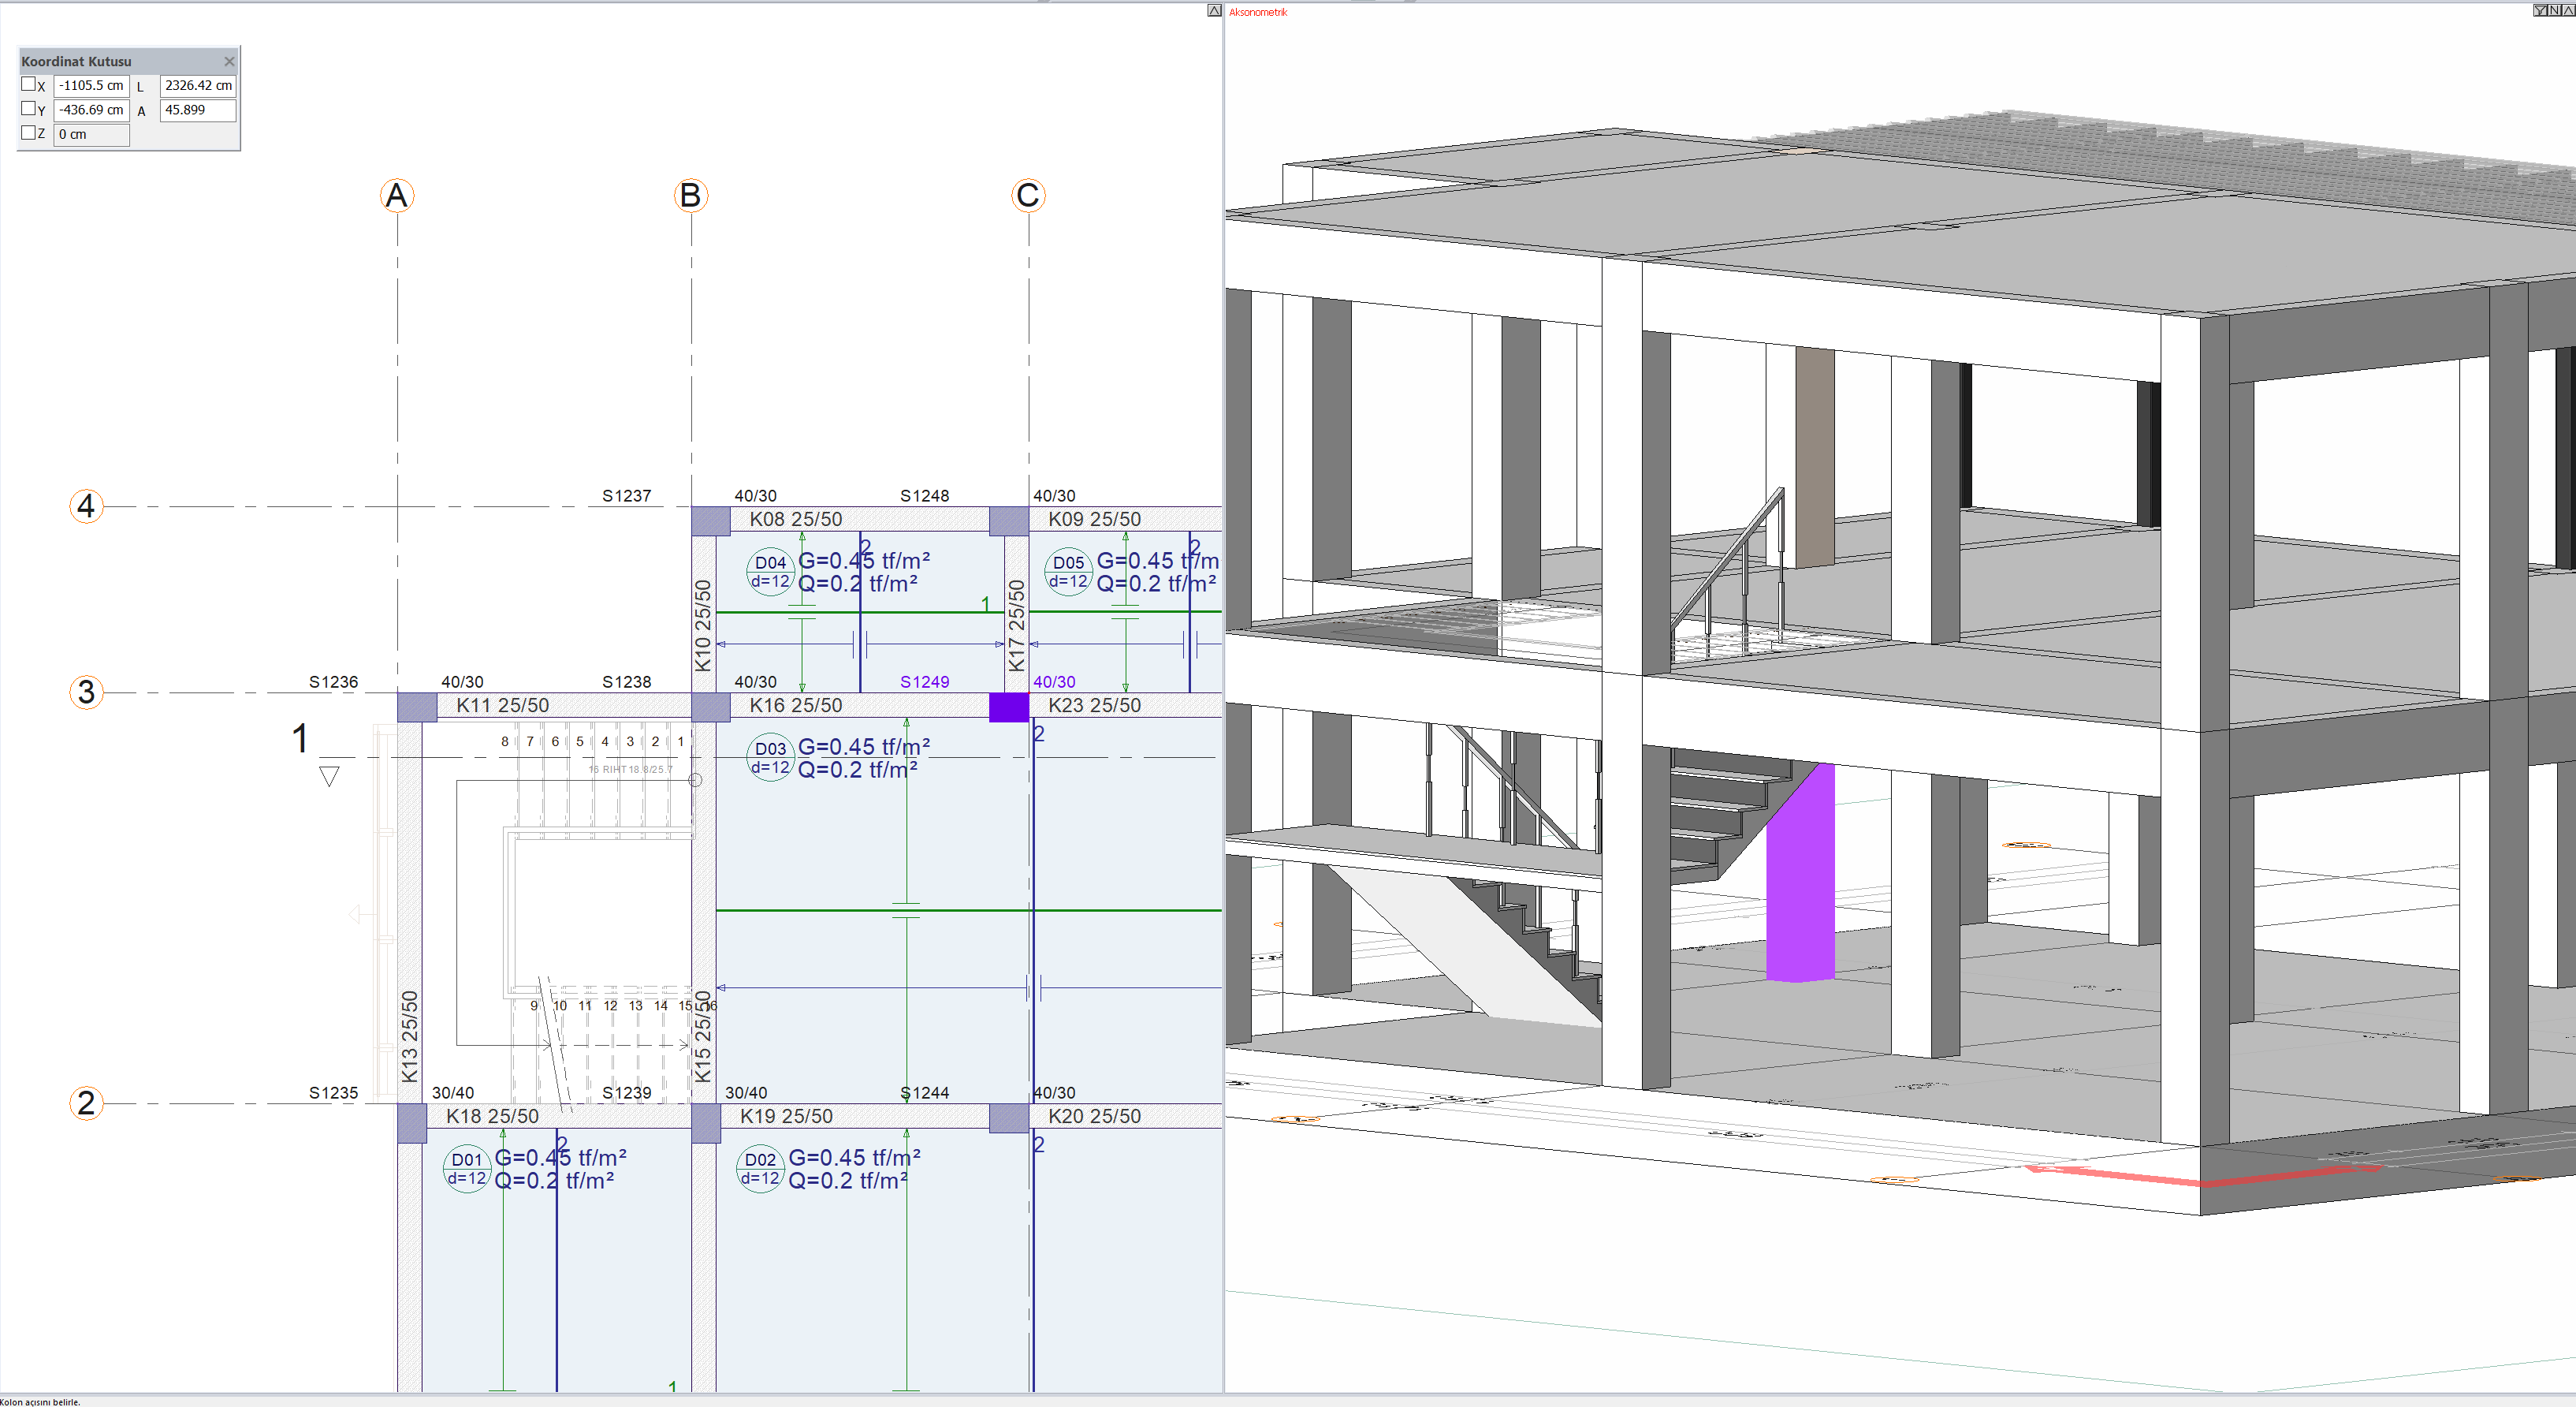
Task: Lock the X coordinate checkbox
Action: (28, 85)
